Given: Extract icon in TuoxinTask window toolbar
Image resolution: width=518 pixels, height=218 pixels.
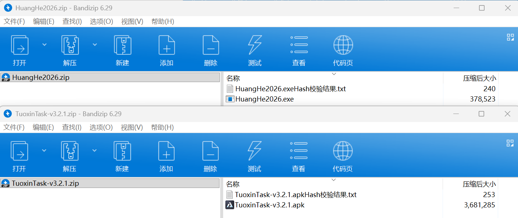Looking at the screenshot, I should tap(69, 151).
